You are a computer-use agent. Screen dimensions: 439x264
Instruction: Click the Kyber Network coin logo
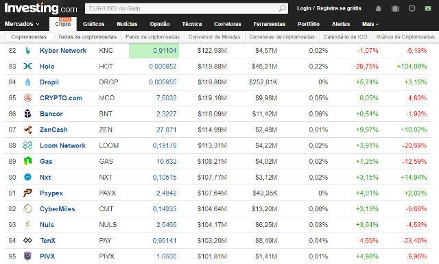pos(27,50)
